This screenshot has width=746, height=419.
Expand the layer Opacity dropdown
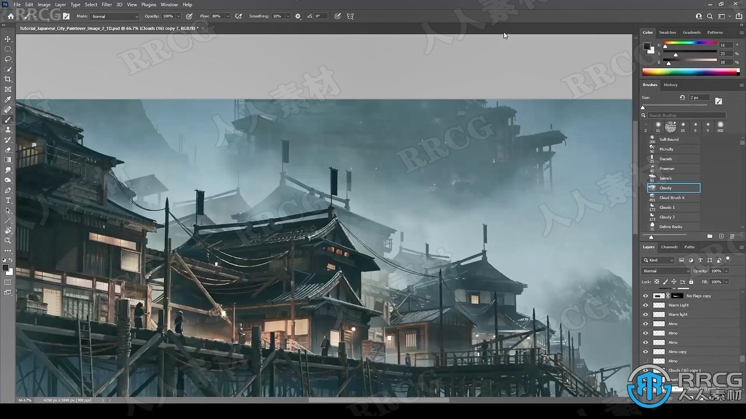tap(727, 271)
